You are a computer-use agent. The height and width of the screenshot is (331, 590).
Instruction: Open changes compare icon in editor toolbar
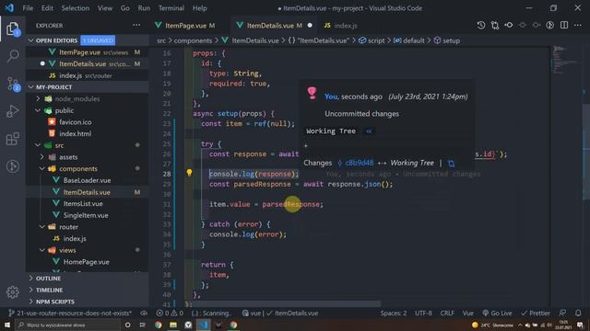[495, 25]
